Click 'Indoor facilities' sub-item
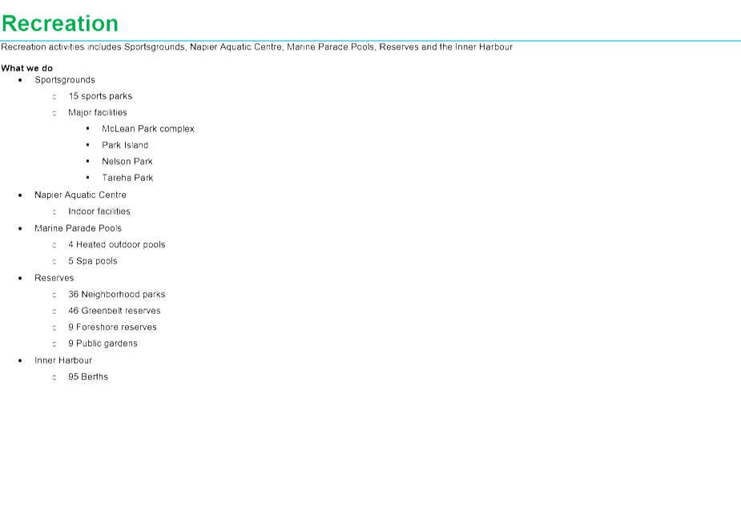This screenshot has width=741, height=511. (x=99, y=211)
